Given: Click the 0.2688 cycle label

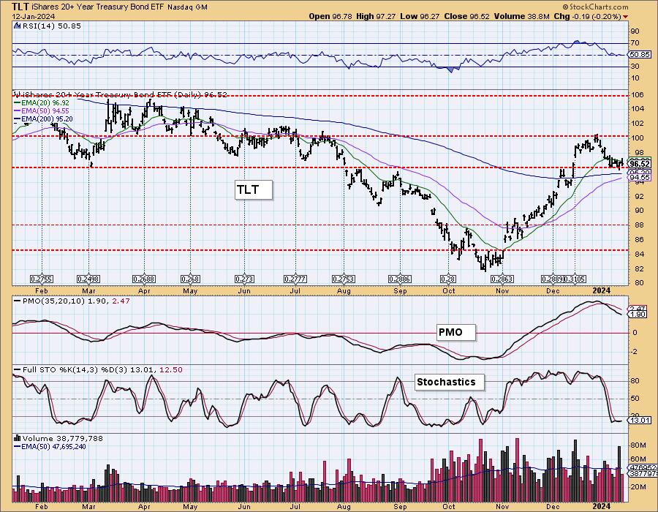Looking at the screenshot, I should (144, 279).
